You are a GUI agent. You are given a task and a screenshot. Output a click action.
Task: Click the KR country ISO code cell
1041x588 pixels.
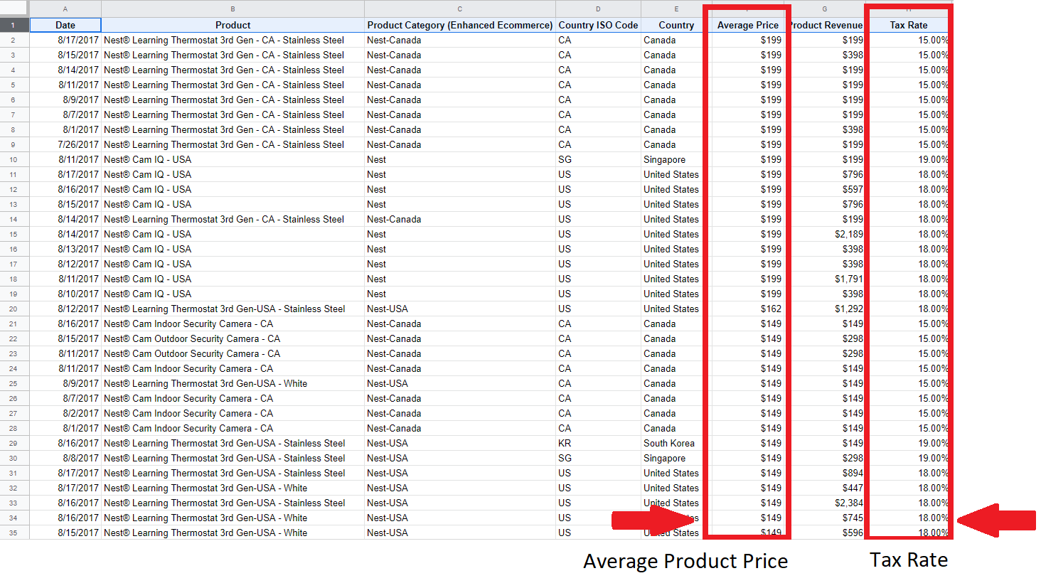pyautogui.click(x=598, y=443)
